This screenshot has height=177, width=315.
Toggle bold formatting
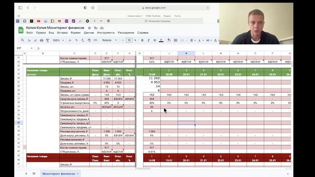tap(142, 40)
